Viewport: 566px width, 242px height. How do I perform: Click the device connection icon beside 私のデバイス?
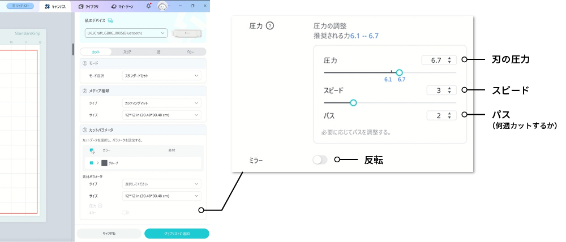tap(110, 20)
